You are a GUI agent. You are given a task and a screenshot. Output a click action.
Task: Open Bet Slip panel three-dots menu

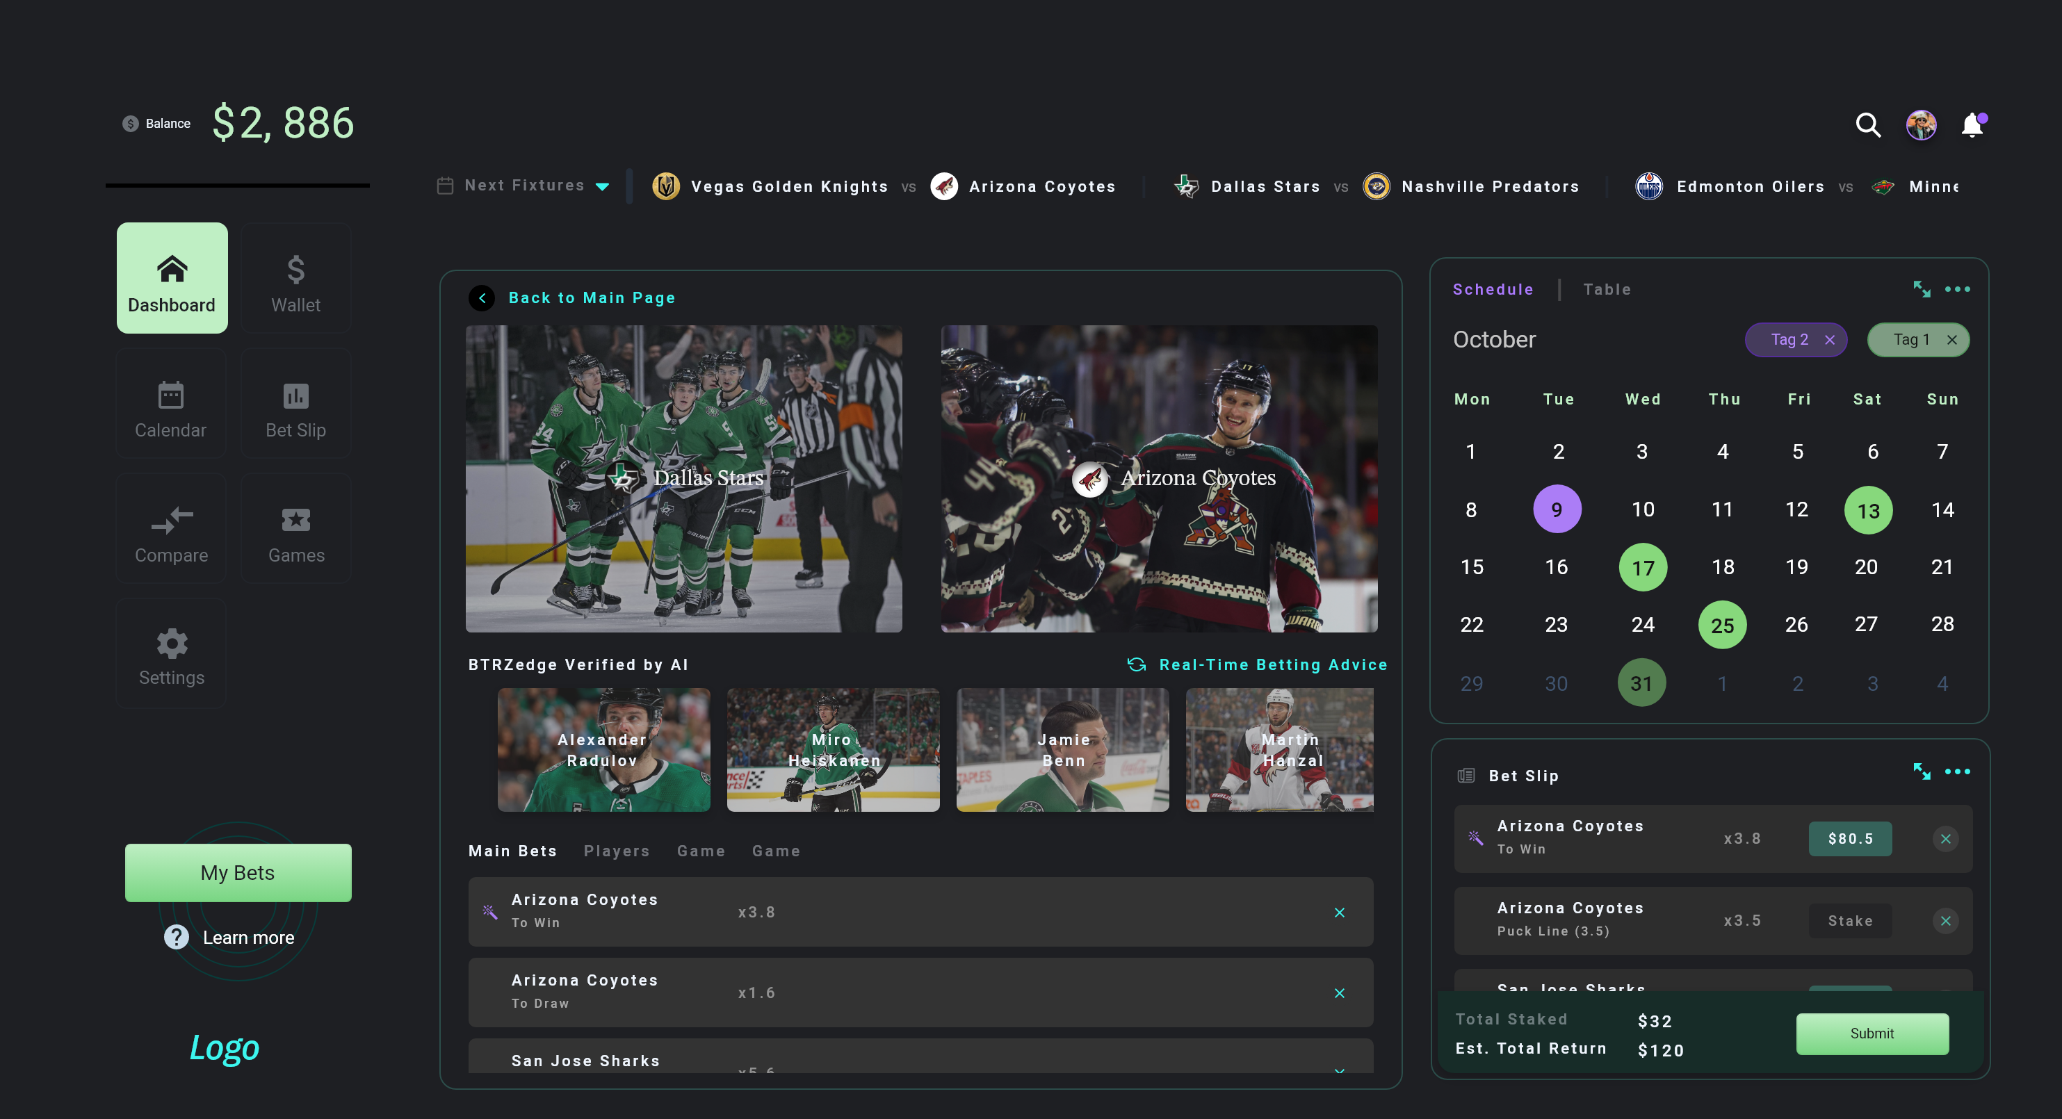point(1957,771)
